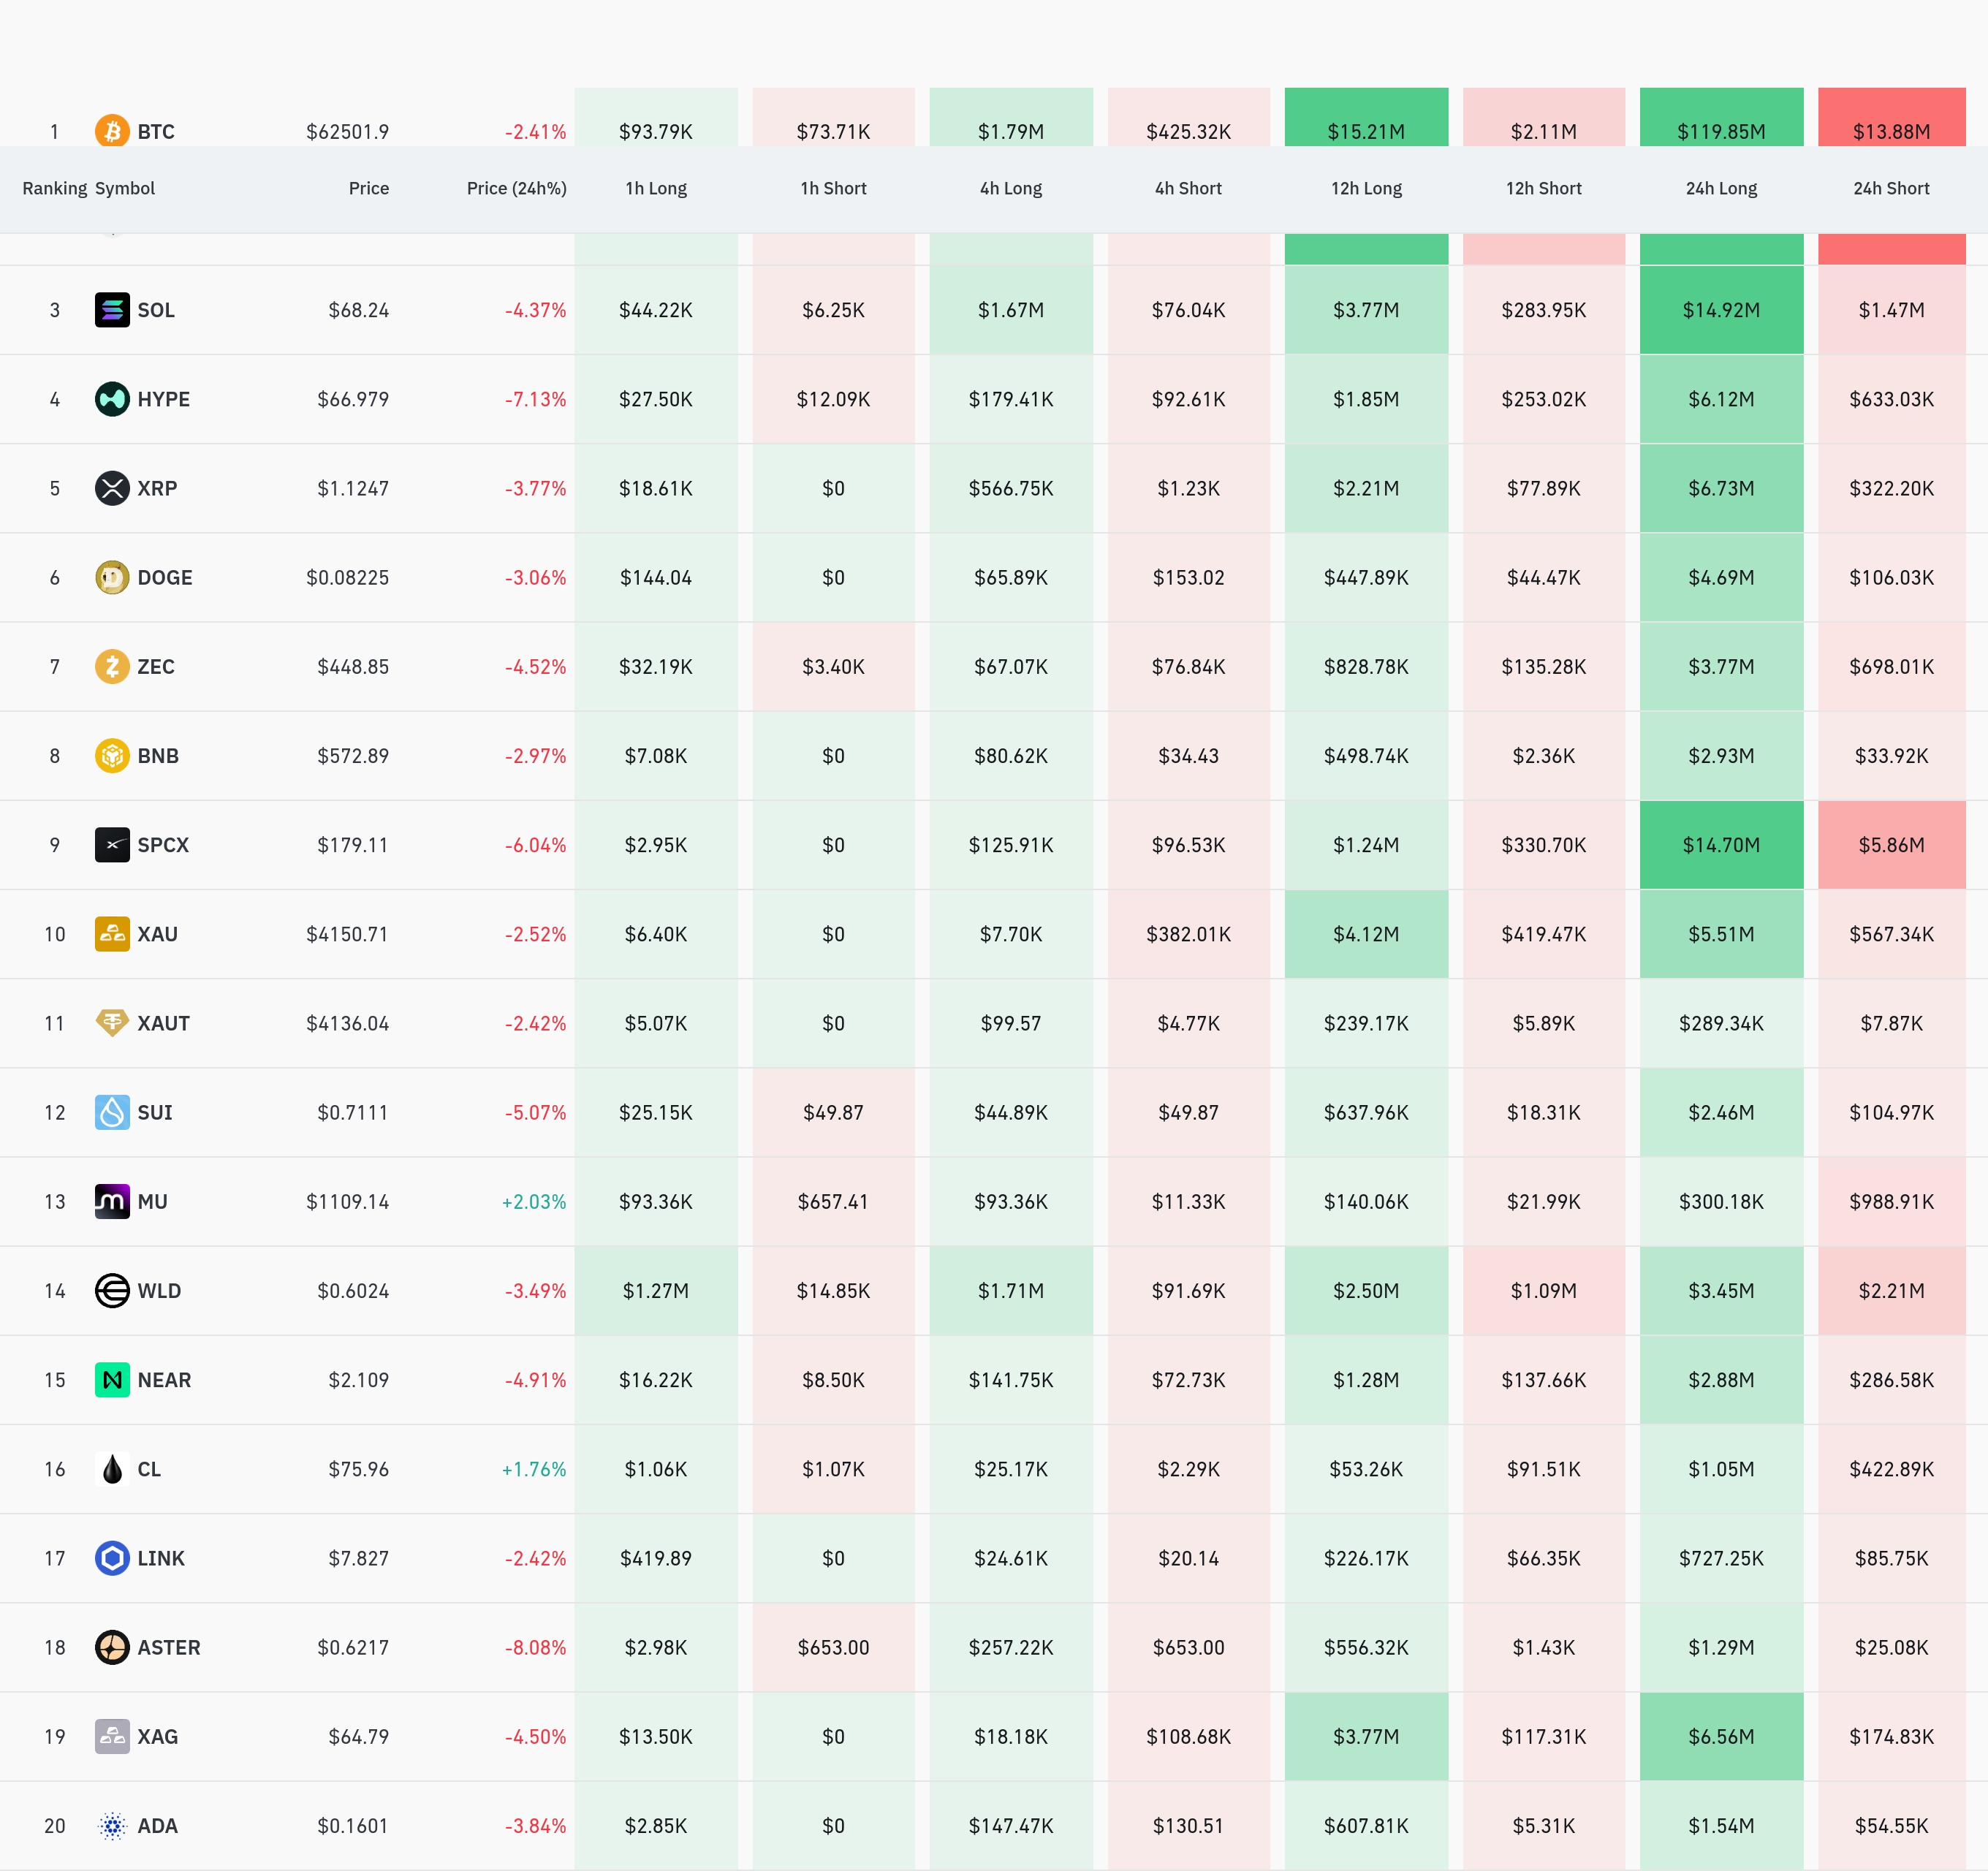Click the SOL symbol name
The height and width of the screenshot is (1871, 1988).
pyautogui.click(x=156, y=310)
